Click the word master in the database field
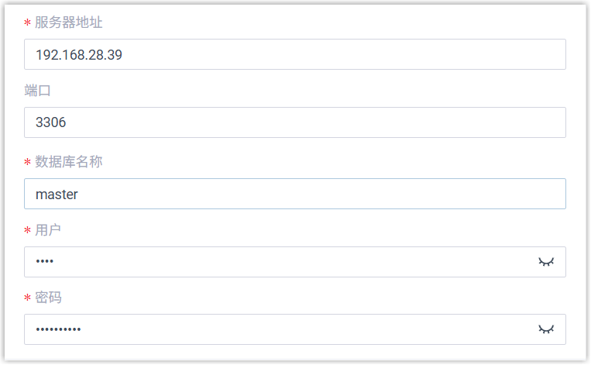This screenshot has height=365, width=591. coord(57,194)
